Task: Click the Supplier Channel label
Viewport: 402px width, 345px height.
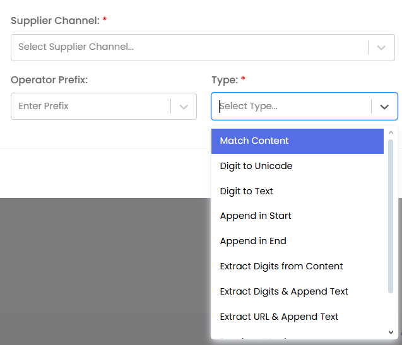Action: (x=55, y=21)
